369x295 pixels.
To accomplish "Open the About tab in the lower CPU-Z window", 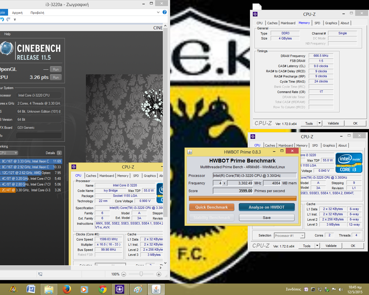I will [x=342, y=145].
